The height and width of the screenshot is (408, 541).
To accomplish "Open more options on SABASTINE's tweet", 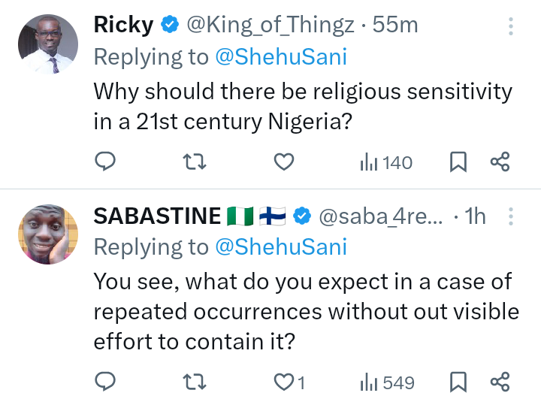I will (511, 218).
